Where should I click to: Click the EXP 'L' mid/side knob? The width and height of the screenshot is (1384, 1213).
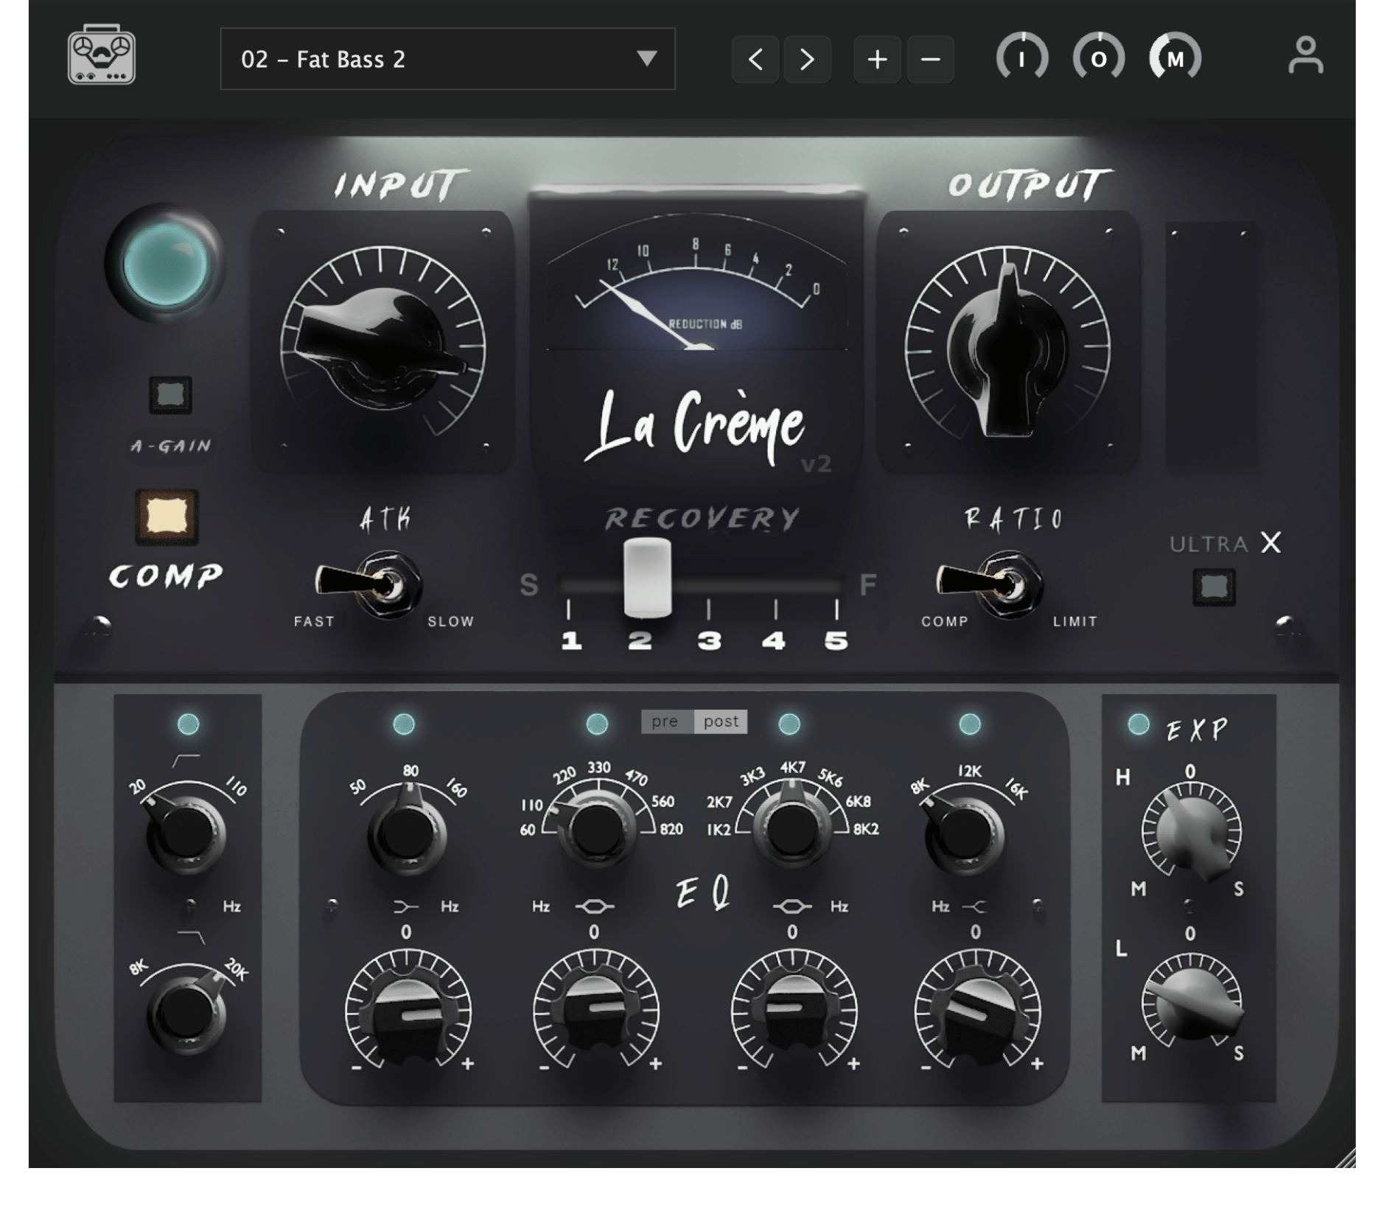point(1191,1002)
